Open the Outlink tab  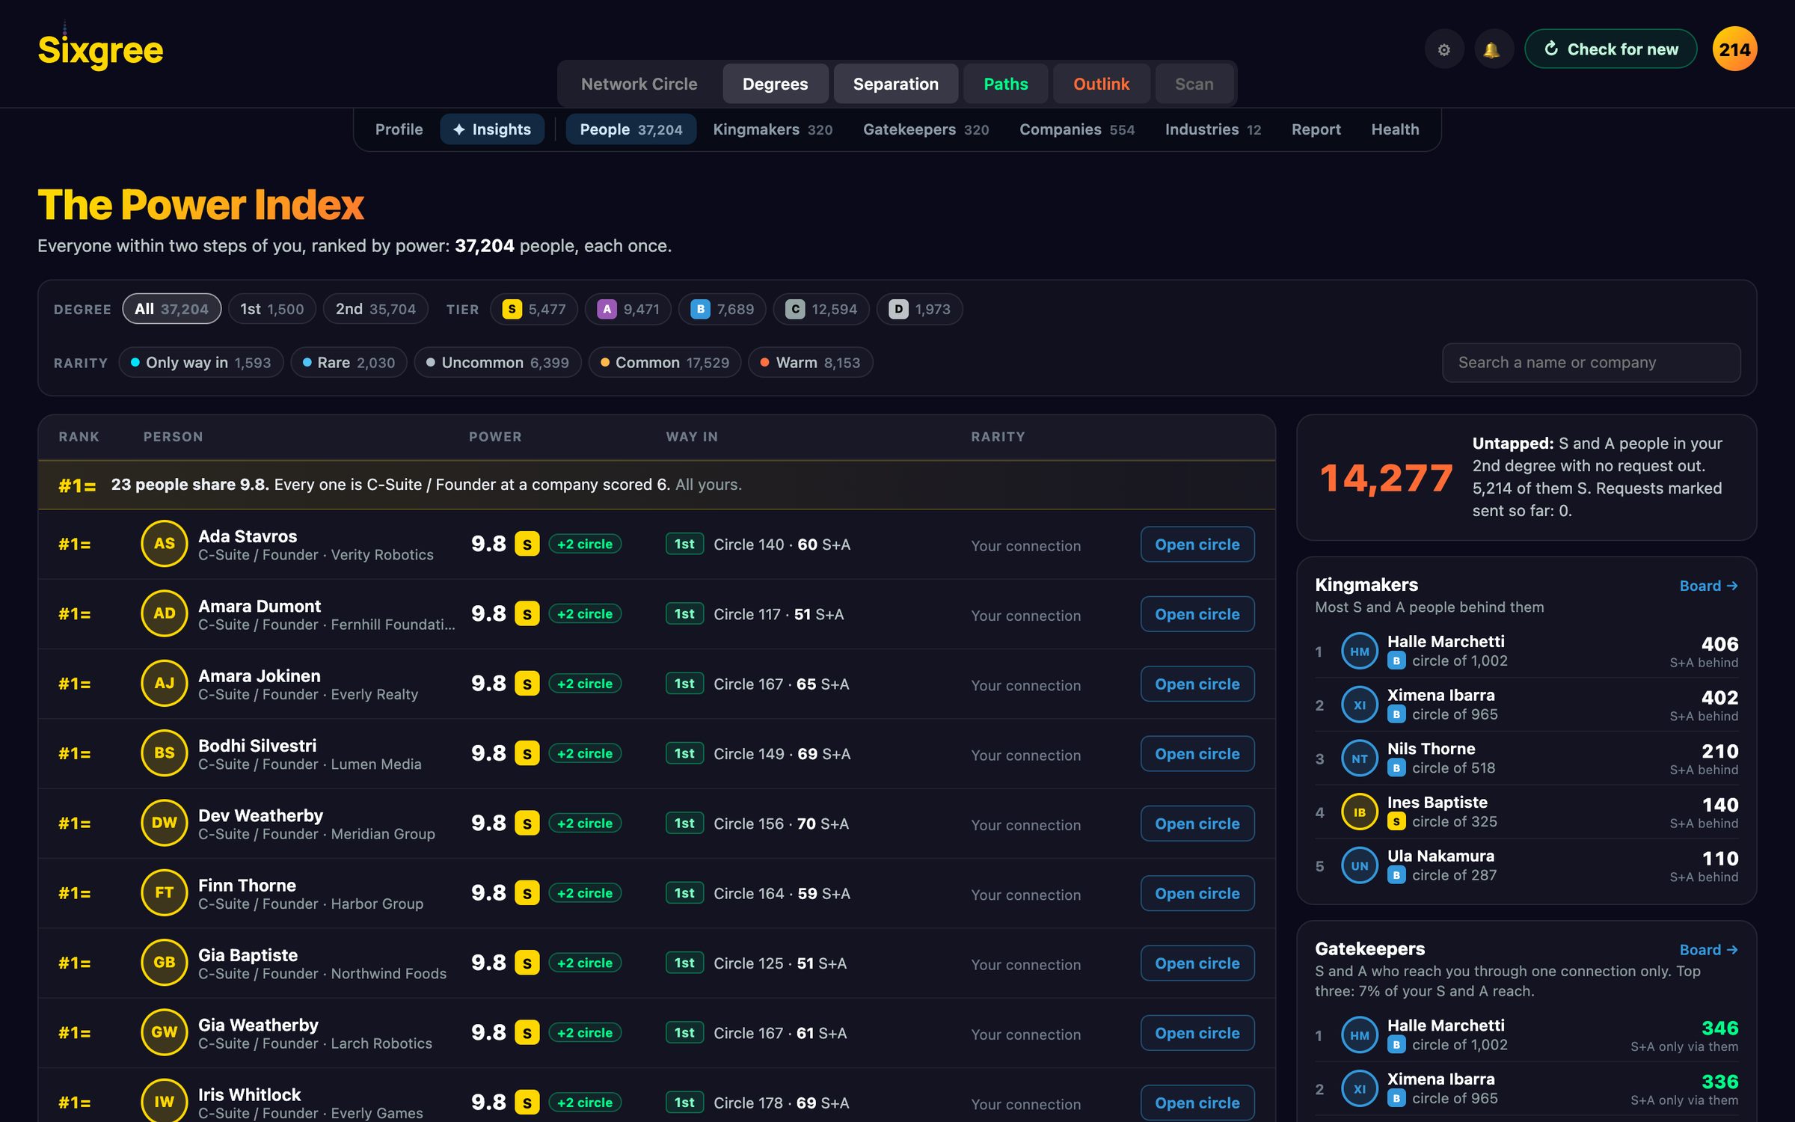point(1101,84)
